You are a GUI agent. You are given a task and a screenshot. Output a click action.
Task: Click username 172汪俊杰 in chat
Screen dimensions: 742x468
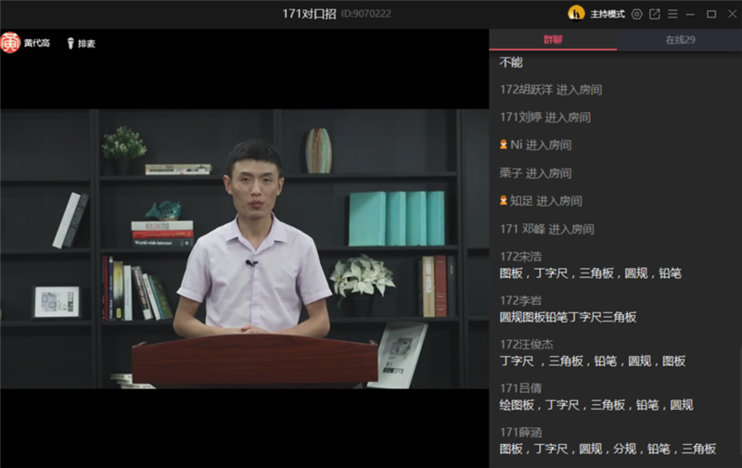[x=526, y=344]
